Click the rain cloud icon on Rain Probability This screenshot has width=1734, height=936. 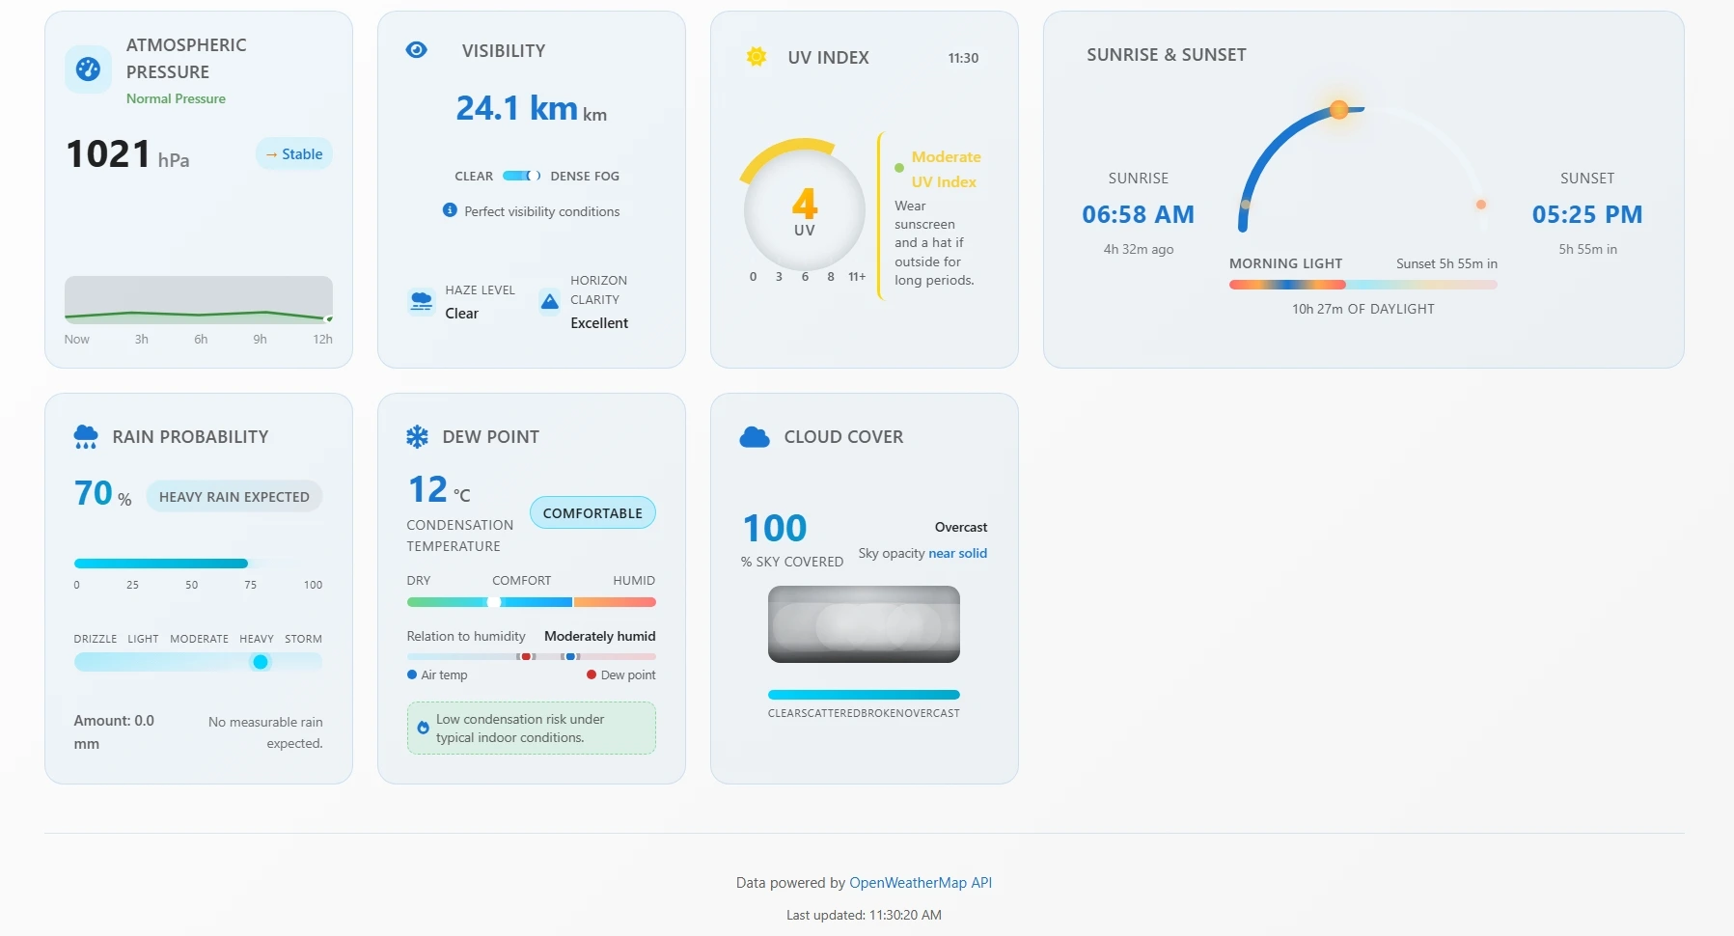coord(86,436)
